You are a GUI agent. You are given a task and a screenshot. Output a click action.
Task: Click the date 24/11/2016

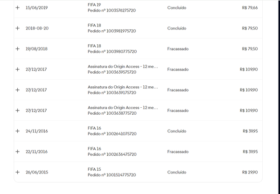point(37,131)
